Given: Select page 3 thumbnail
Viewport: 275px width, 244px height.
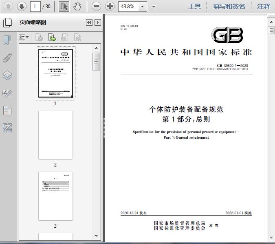Looking at the screenshot, I should 55,196.
